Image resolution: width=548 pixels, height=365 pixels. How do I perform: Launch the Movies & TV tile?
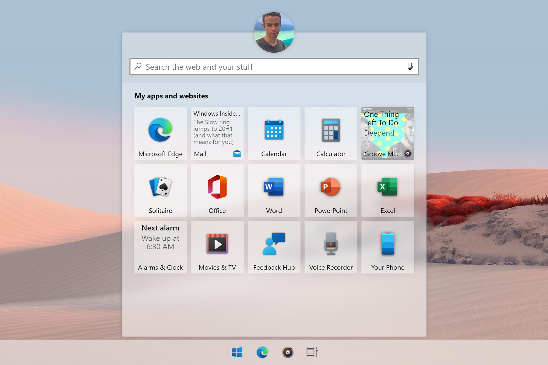pyautogui.click(x=217, y=247)
